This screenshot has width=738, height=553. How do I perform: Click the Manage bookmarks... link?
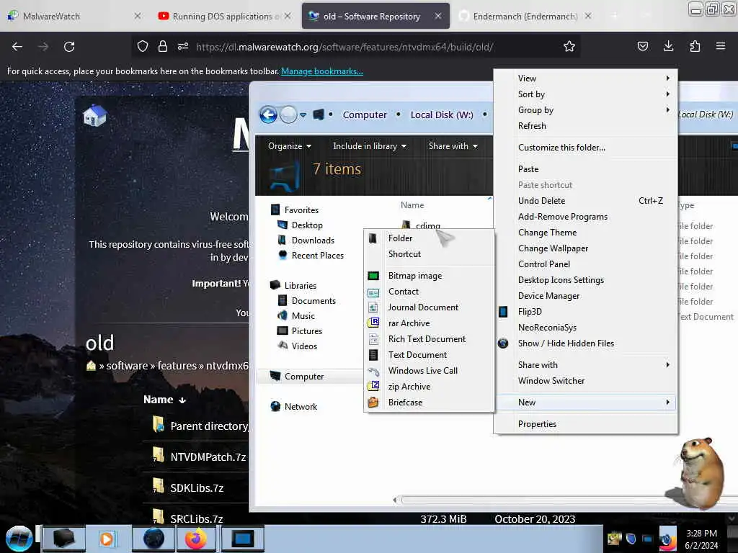coord(322,71)
